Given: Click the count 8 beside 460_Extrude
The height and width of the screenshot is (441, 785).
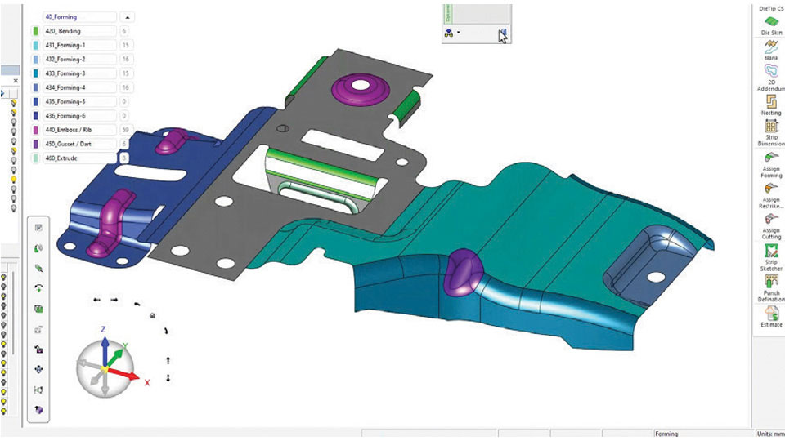Looking at the screenshot, I should pos(124,158).
